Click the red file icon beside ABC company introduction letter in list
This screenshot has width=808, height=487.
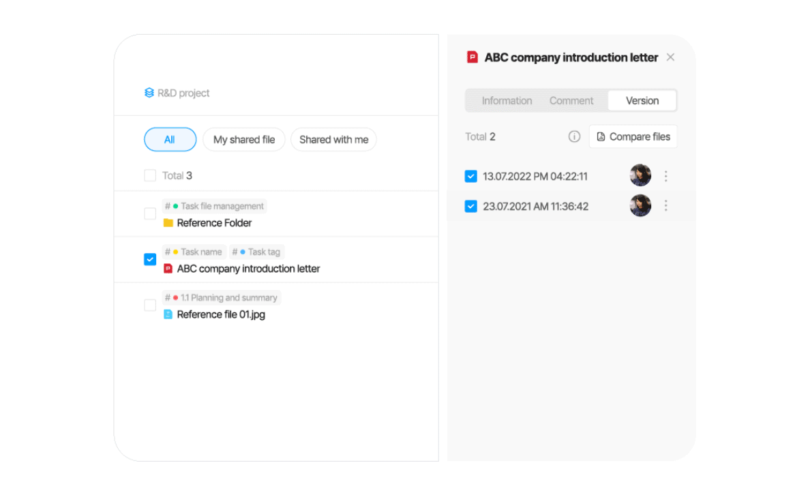tap(168, 269)
